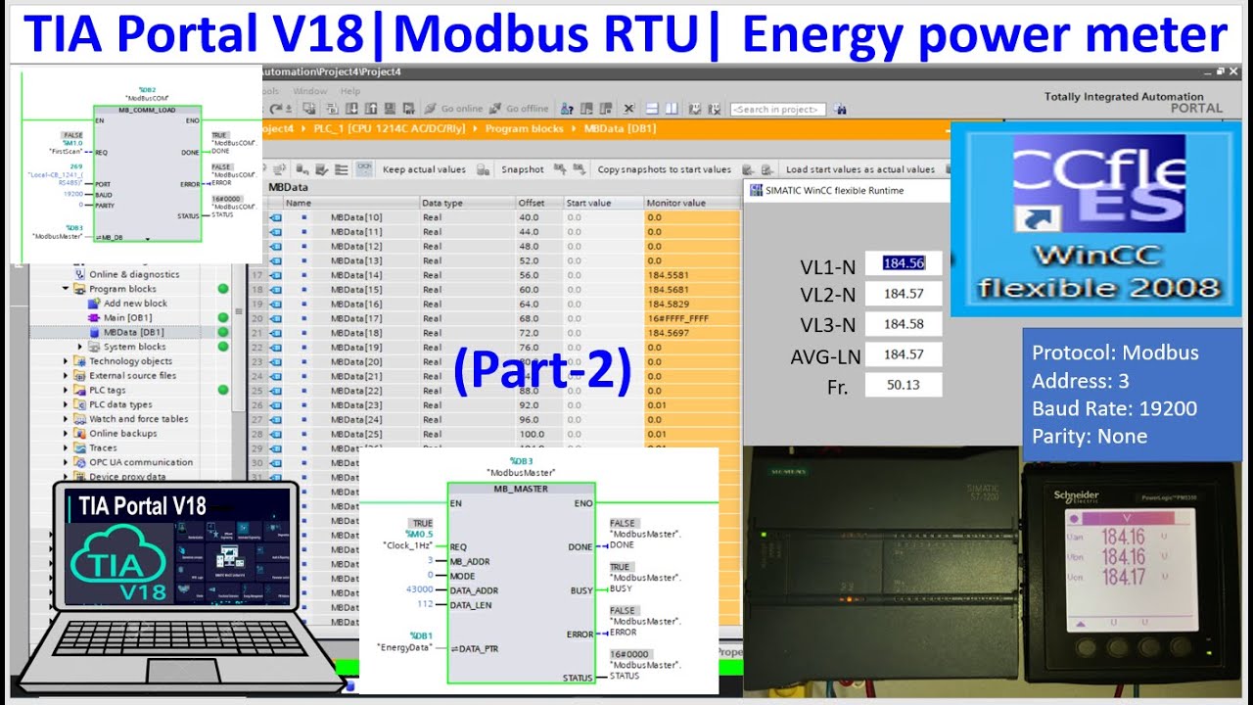Viewport: 1253px width, 705px height.
Task: Click Program blocks in the breadcrumb bar
Action: tap(525, 128)
